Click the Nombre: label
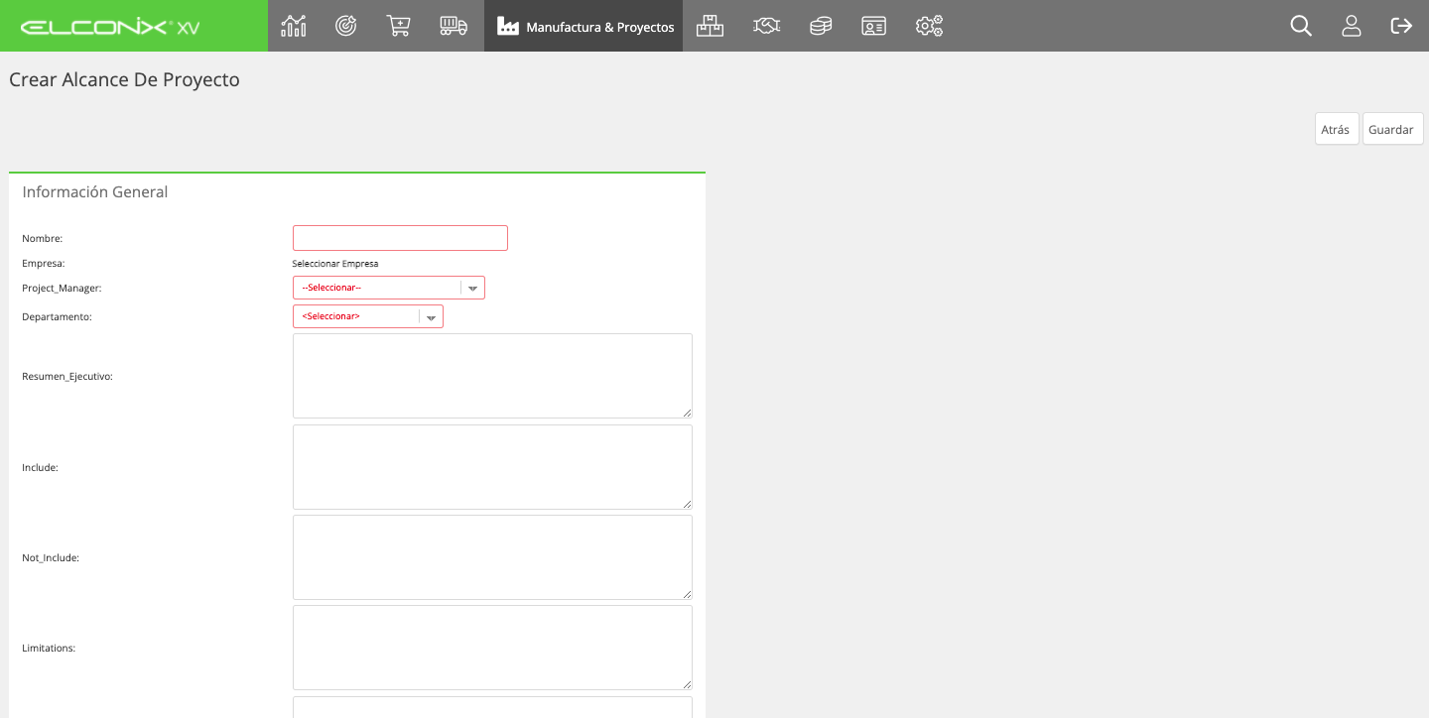Screen dimensions: 1429x718 [x=42, y=238]
